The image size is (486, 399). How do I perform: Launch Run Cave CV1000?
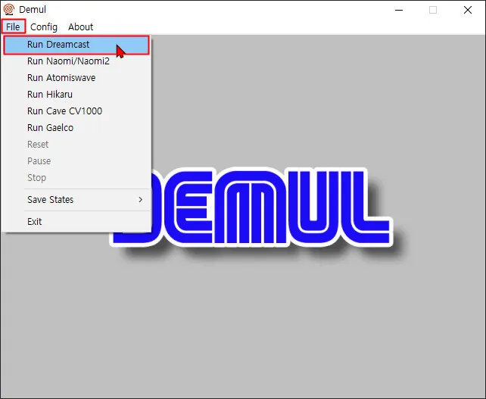tap(76, 111)
